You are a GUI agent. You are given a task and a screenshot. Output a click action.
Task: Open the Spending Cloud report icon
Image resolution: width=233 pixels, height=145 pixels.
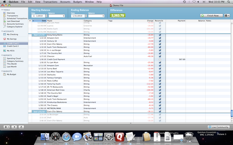pos(5,59)
